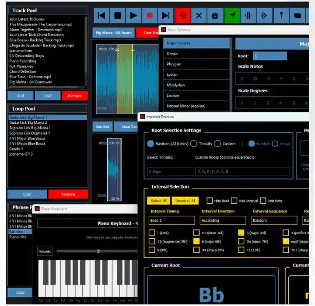Select the Random order radio button
Viewport: 315px width, 306px height.
(x=252, y=143)
